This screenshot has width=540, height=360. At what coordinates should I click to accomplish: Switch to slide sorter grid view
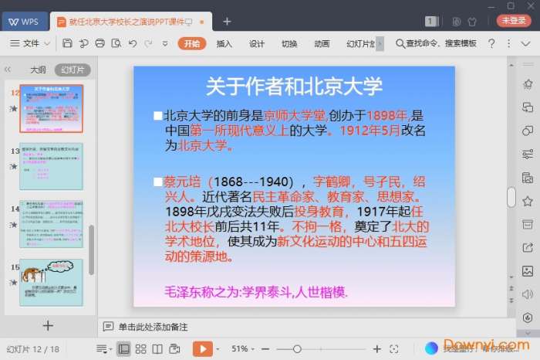click(x=140, y=349)
